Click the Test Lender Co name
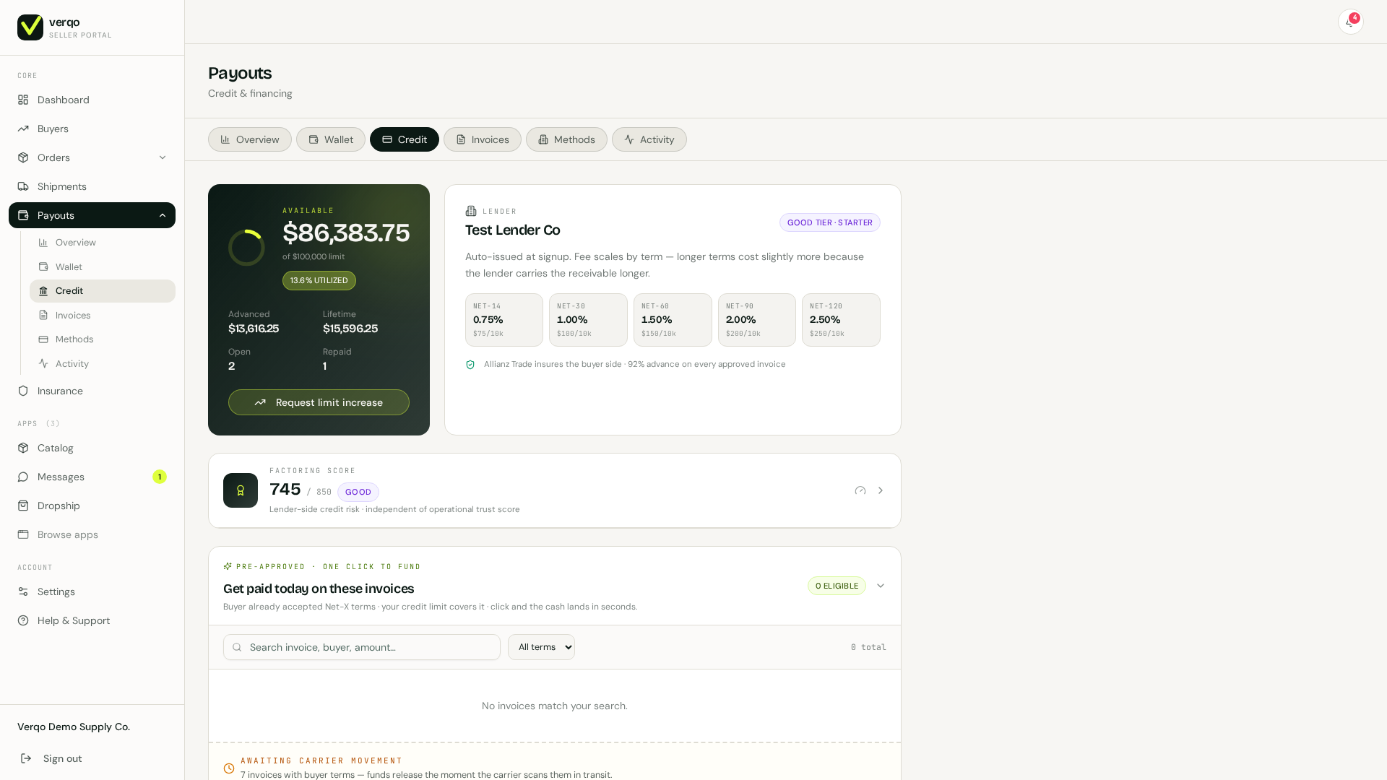This screenshot has width=1387, height=780. coord(513,230)
